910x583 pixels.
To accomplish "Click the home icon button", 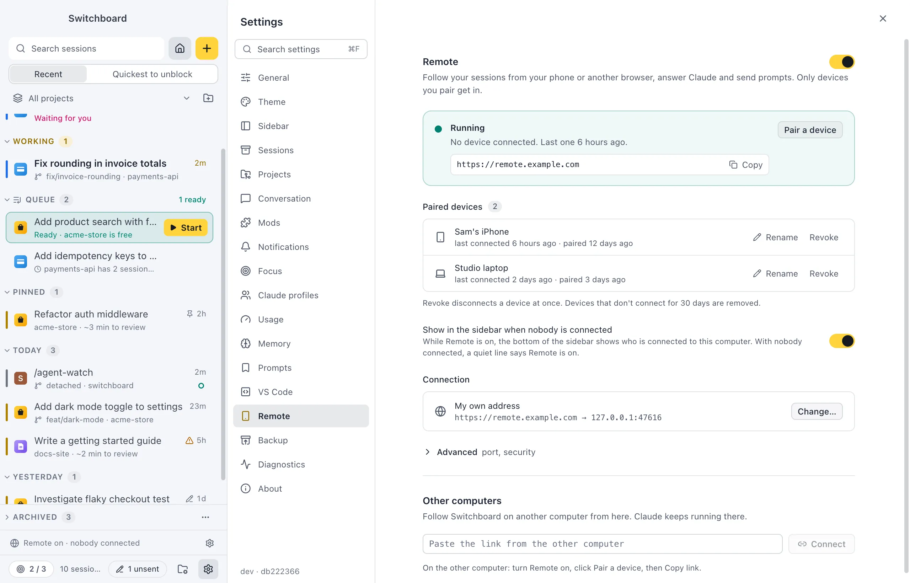I will click(180, 48).
